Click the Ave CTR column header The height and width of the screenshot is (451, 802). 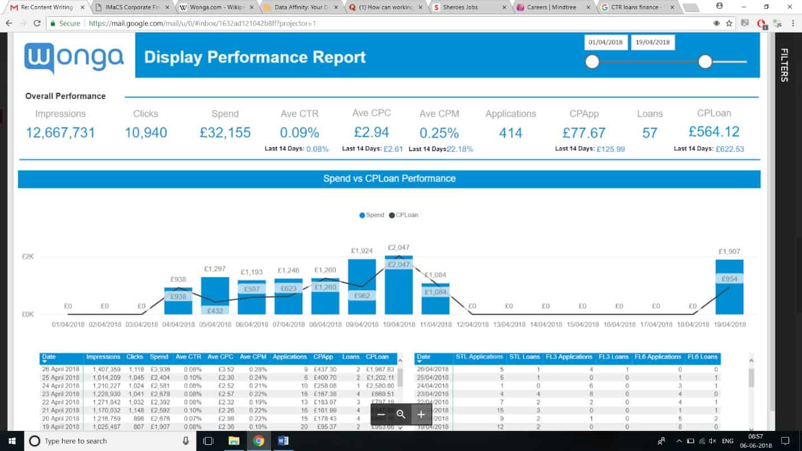[188, 357]
